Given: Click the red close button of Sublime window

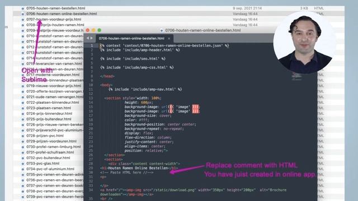Looking at the screenshot, I should [88, 30].
